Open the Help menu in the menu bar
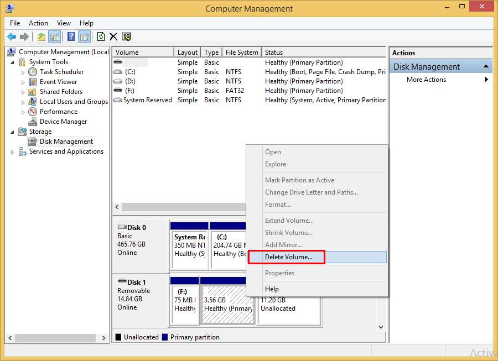The height and width of the screenshot is (361, 498). point(86,23)
